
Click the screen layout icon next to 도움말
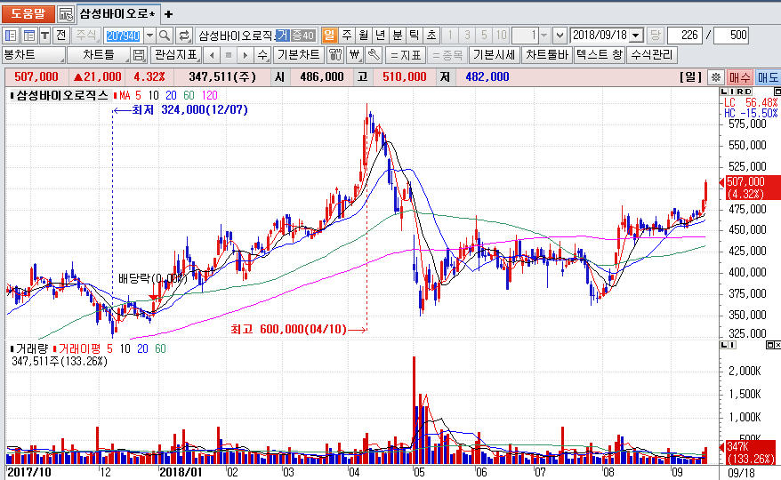[66, 14]
